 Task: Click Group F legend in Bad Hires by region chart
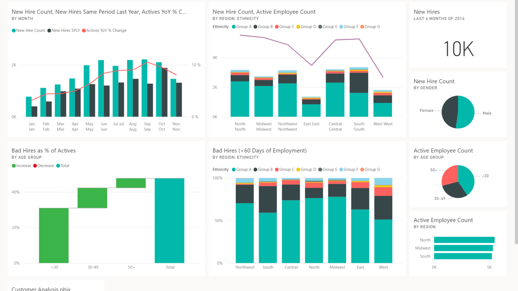349,170
